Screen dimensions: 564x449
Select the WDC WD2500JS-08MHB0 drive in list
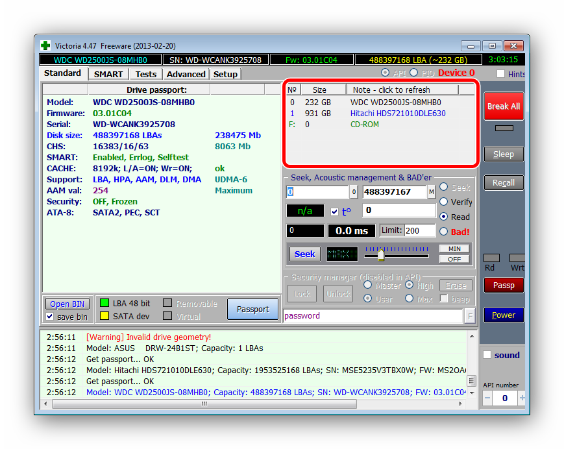click(x=395, y=103)
